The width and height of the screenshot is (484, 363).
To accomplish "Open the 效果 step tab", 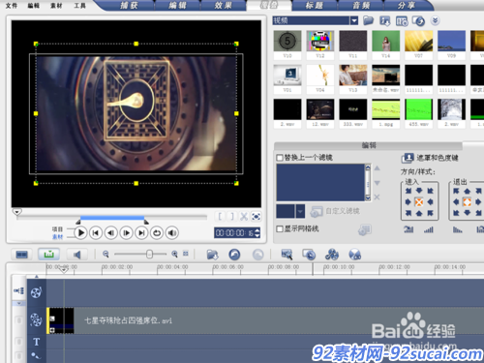I will coord(223,6).
